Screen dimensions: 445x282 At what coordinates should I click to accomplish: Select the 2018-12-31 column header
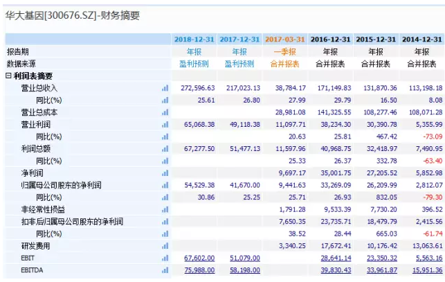[x=194, y=39]
